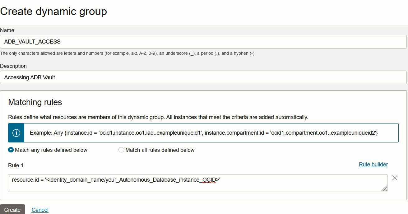Click into the Description input field

203,77
